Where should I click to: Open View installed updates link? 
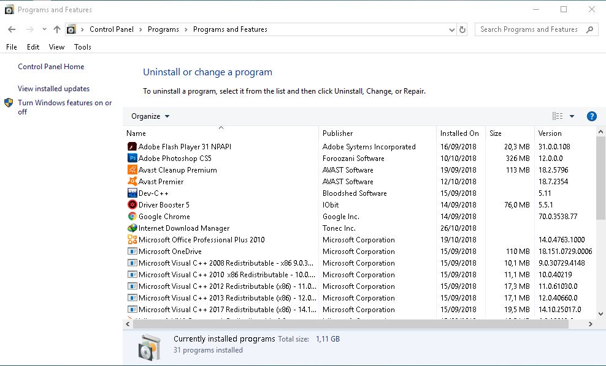point(54,88)
